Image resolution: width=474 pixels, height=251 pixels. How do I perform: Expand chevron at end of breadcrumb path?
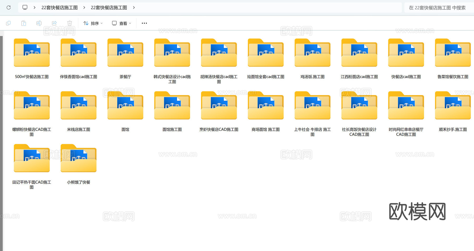tap(134, 7)
